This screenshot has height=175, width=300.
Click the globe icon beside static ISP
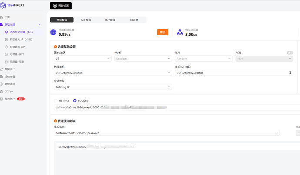pos(7,47)
